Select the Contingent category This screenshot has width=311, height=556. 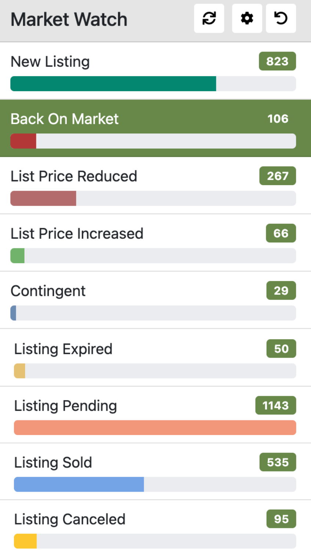pyautogui.click(x=48, y=291)
